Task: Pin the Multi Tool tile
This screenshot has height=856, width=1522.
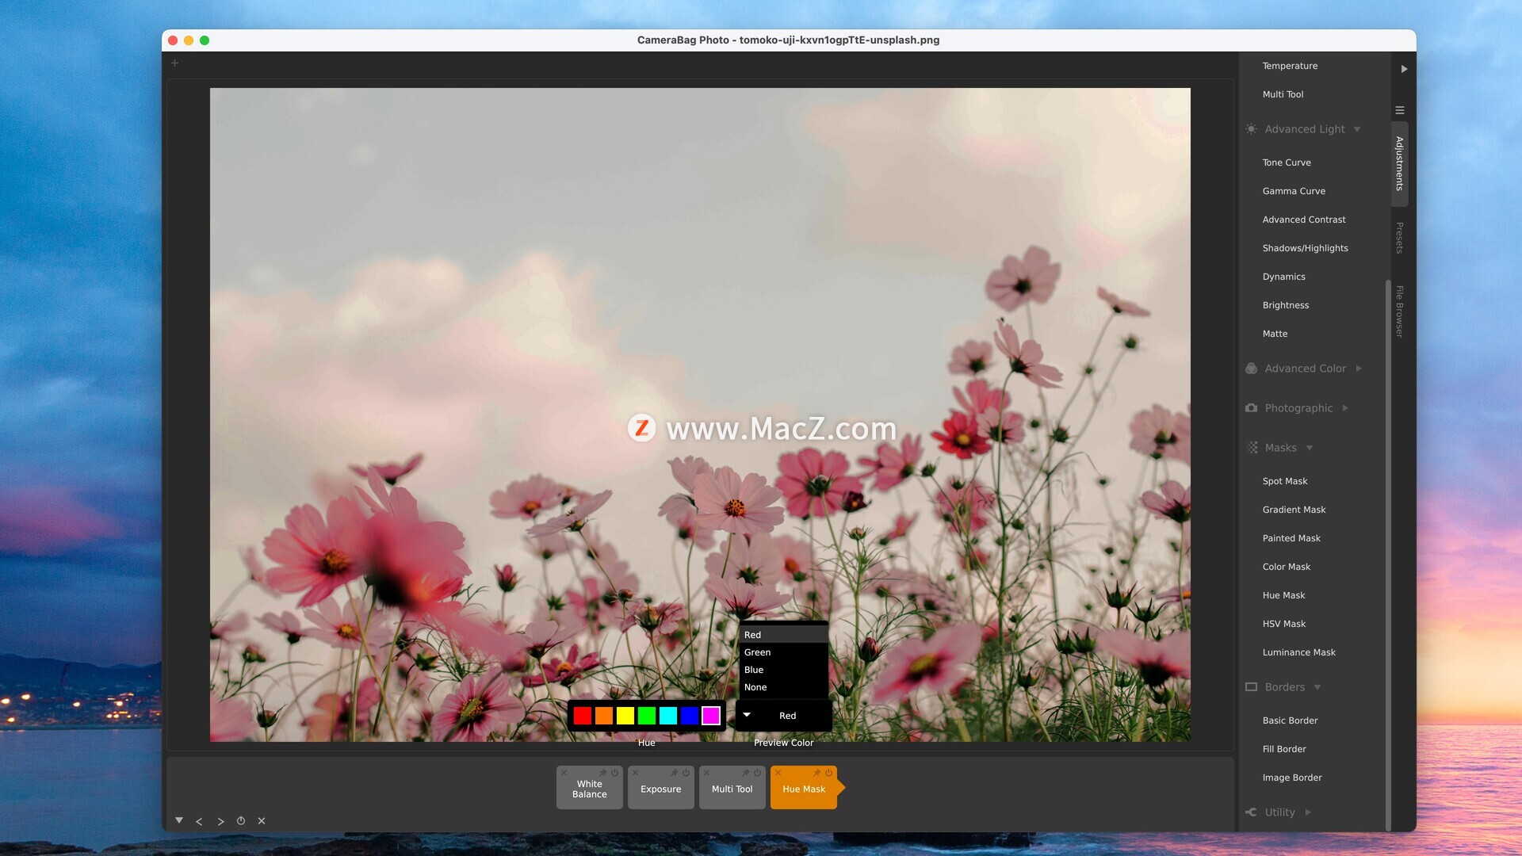Action: (745, 773)
